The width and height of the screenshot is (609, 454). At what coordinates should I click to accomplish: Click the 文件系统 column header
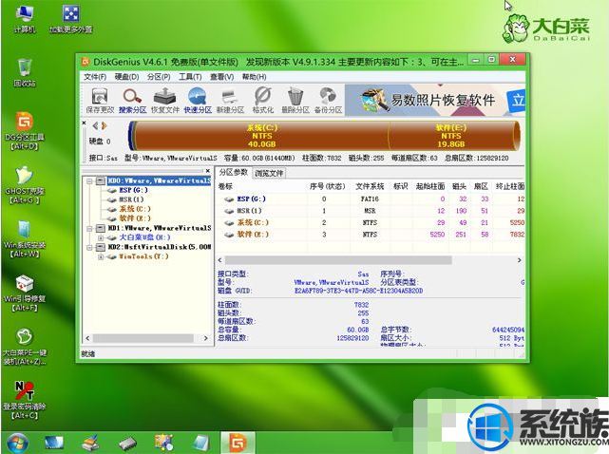[370, 186]
